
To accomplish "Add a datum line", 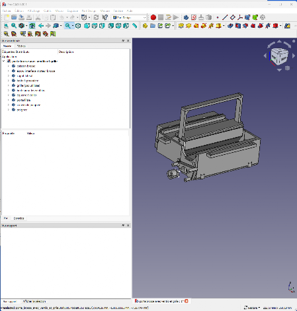I will [225, 17].
